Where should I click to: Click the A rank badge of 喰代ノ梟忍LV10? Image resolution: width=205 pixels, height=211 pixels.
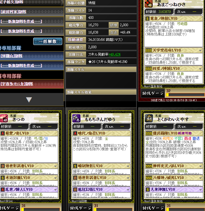click(75, 133)
